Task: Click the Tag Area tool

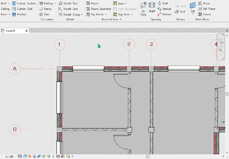Action: (x=121, y=14)
